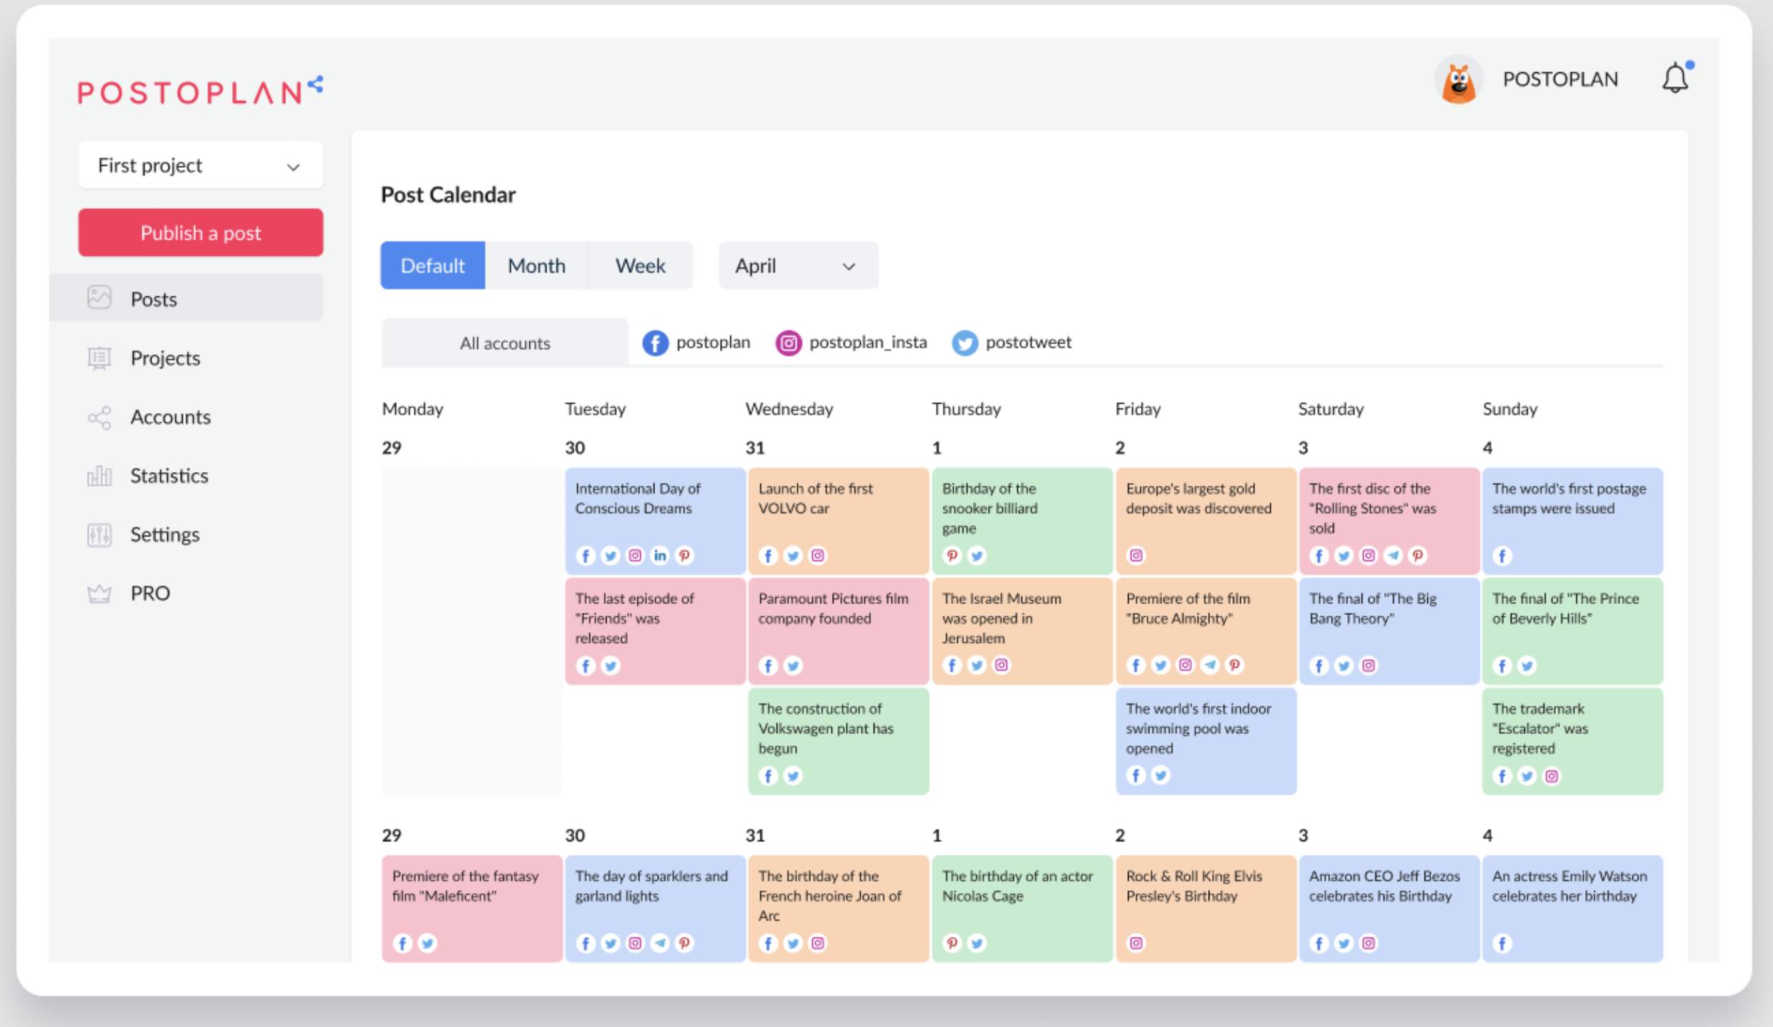Switch to Week calendar view
Image resolution: width=1773 pixels, height=1027 pixels.
(641, 266)
